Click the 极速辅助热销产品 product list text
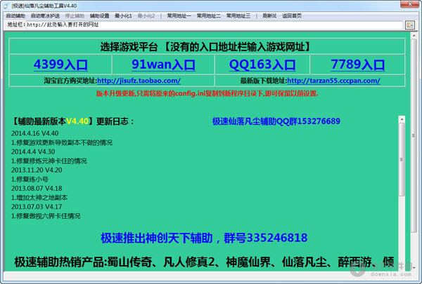 tap(204, 262)
